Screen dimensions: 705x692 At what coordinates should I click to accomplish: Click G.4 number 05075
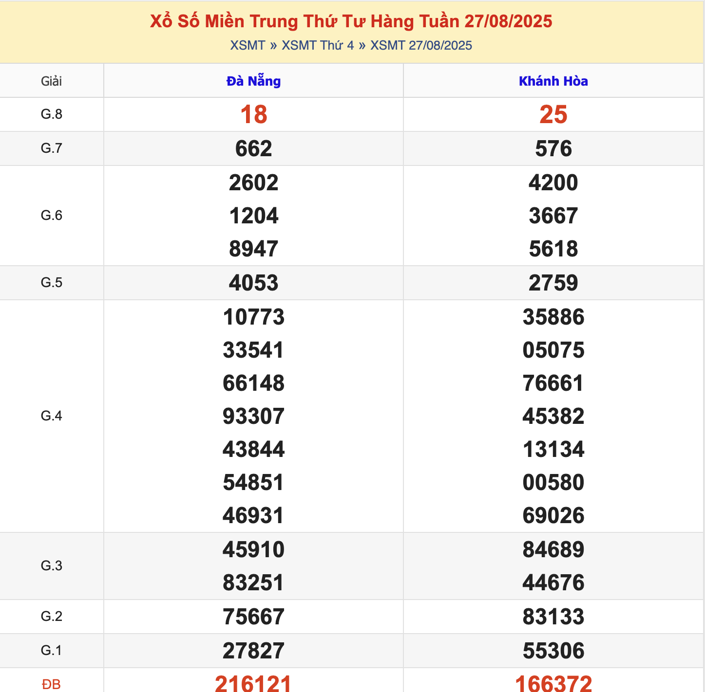point(553,350)
